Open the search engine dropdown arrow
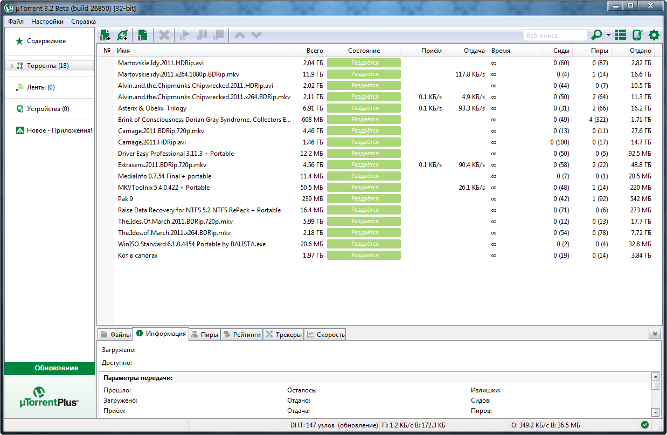The height and width of the screenshot is (435, 667). pos(608,35)
